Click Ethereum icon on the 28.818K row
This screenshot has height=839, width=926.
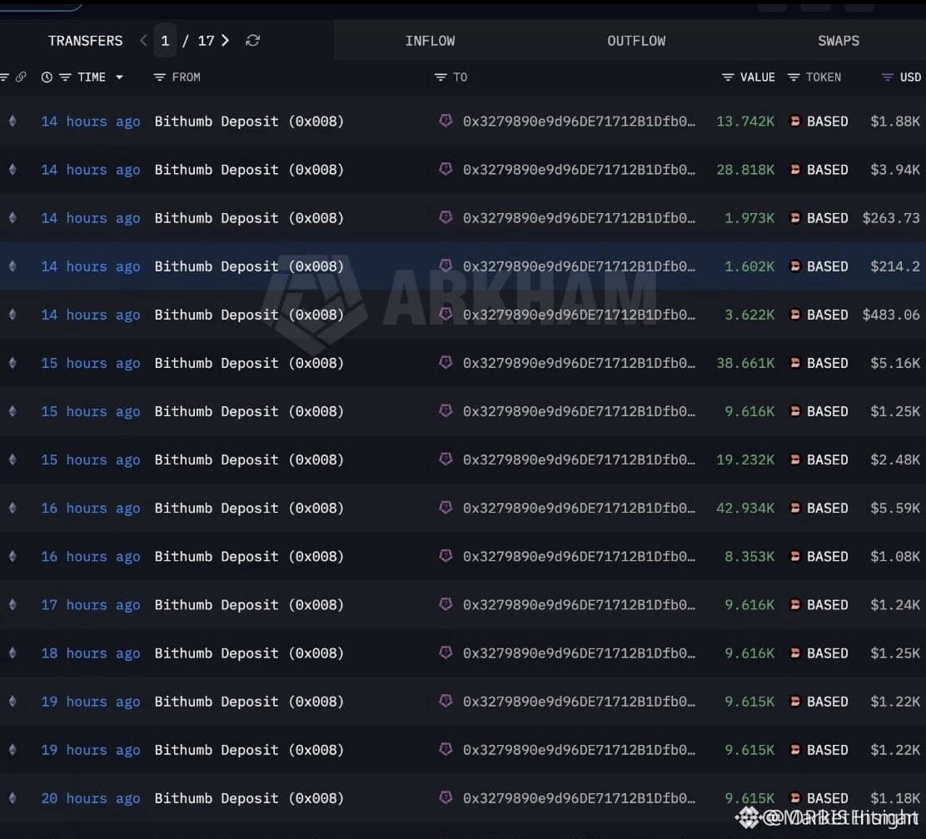click(12, 170)
